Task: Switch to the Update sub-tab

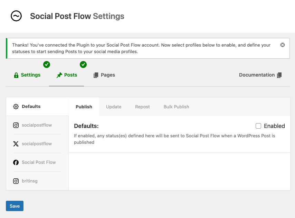Action: (114, 107)
